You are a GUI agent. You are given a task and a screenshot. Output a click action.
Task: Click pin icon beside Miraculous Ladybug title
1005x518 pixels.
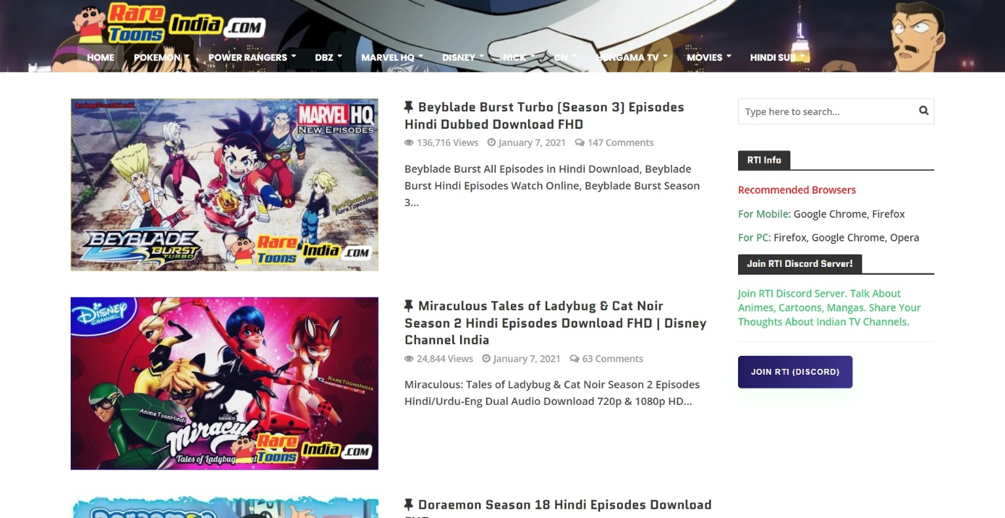[x=409, y=305]
